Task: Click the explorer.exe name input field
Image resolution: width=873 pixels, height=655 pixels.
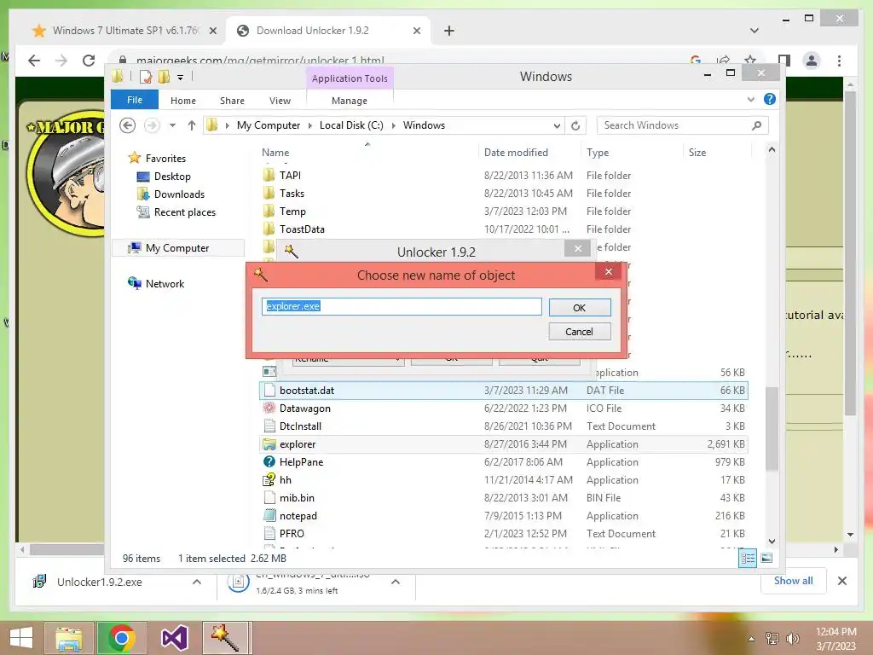Action: click(x=402, y=306)
